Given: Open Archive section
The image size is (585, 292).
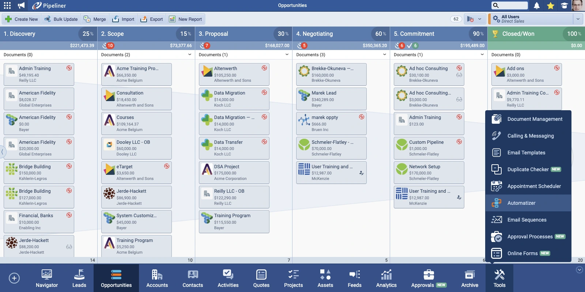Looking at the screenshot, I should [x=470, y=278].
